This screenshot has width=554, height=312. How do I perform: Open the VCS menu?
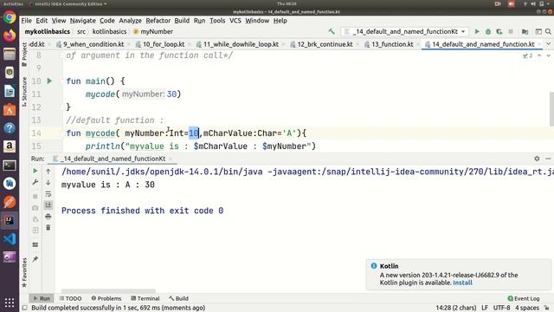235,21
